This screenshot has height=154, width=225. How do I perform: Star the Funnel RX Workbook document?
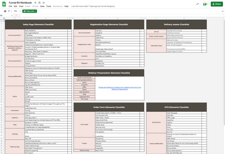35,2
